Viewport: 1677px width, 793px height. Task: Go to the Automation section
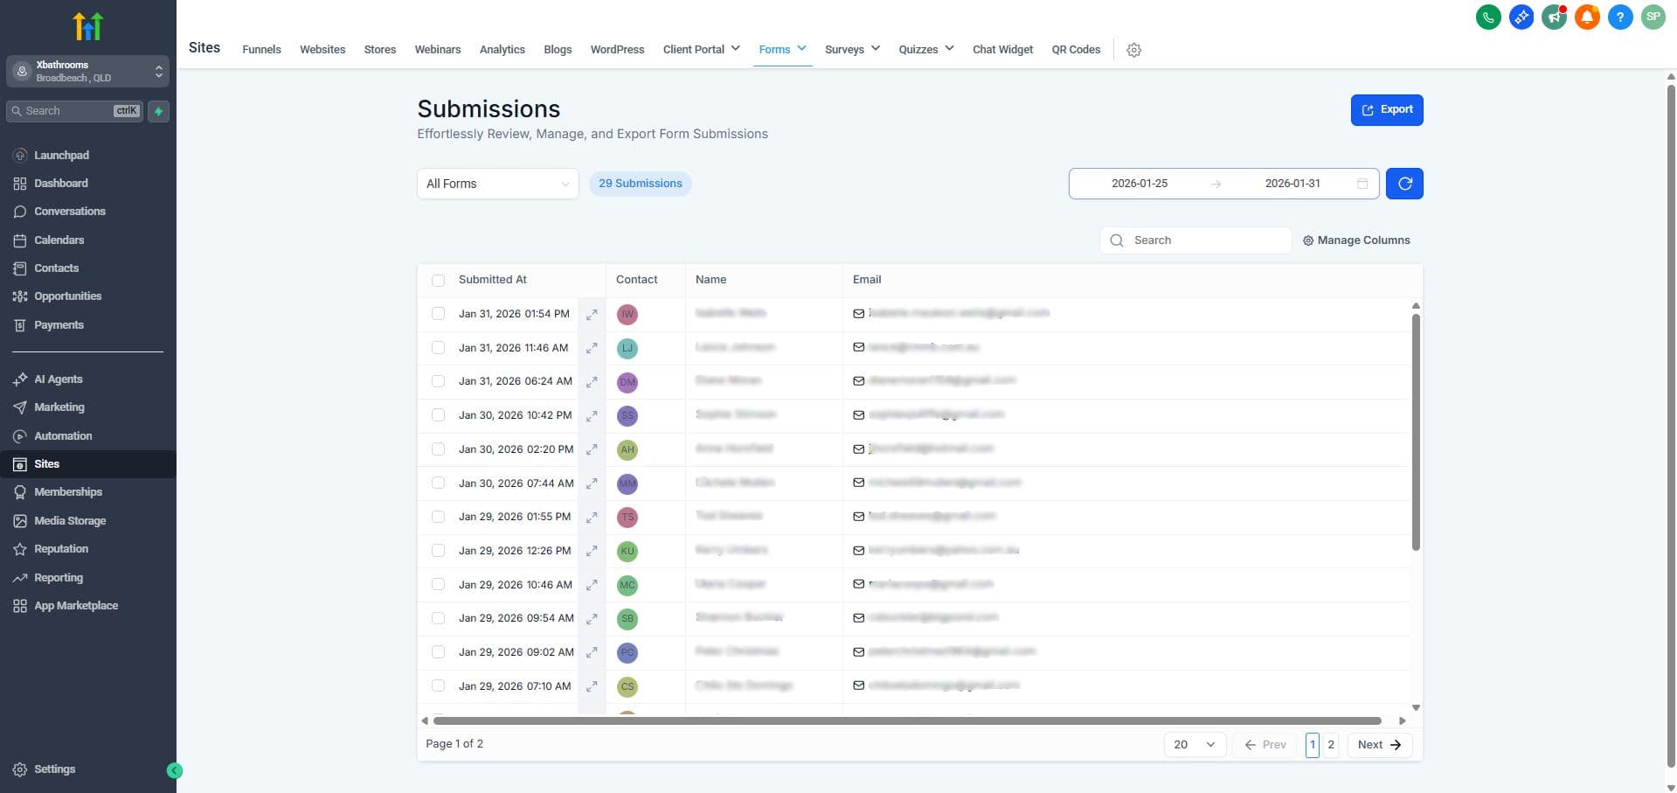tap(64, 435)
